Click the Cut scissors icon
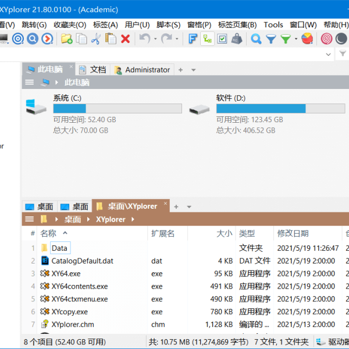 tap(96, 39)
